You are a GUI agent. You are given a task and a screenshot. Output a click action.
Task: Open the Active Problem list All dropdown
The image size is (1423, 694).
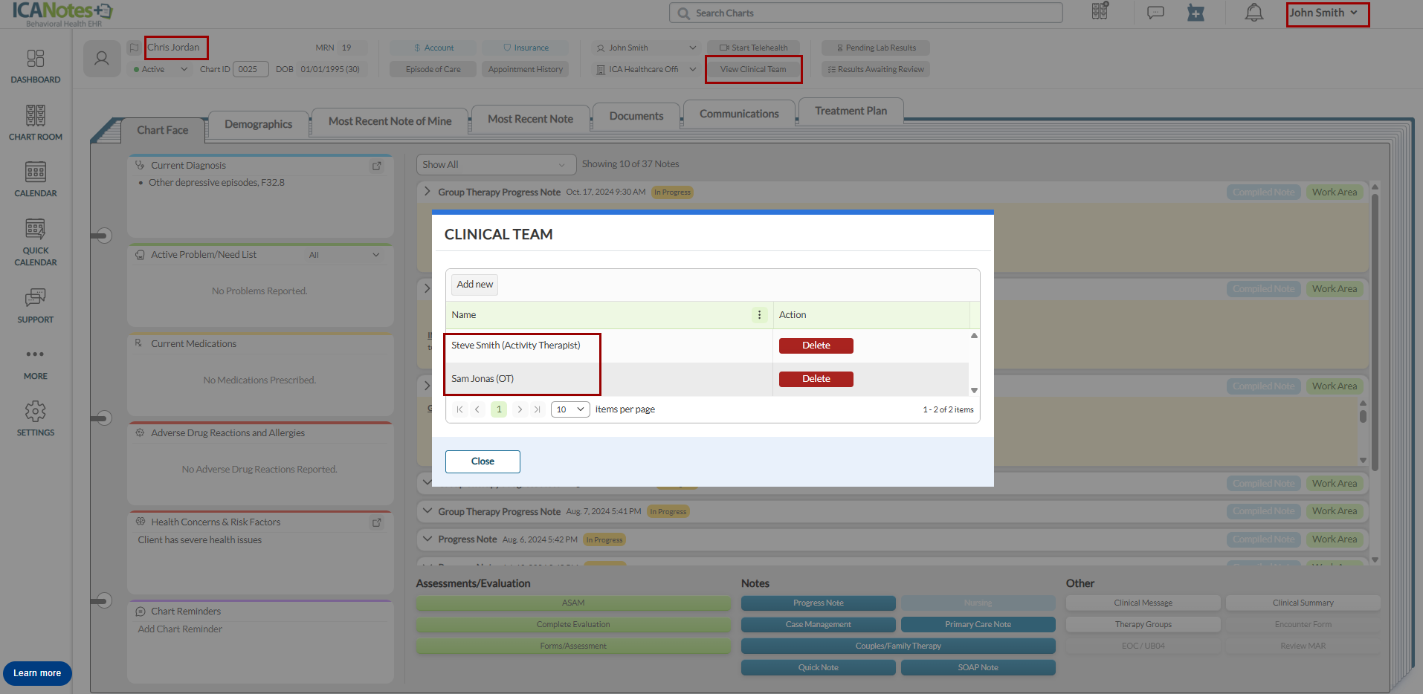[344, 255]
